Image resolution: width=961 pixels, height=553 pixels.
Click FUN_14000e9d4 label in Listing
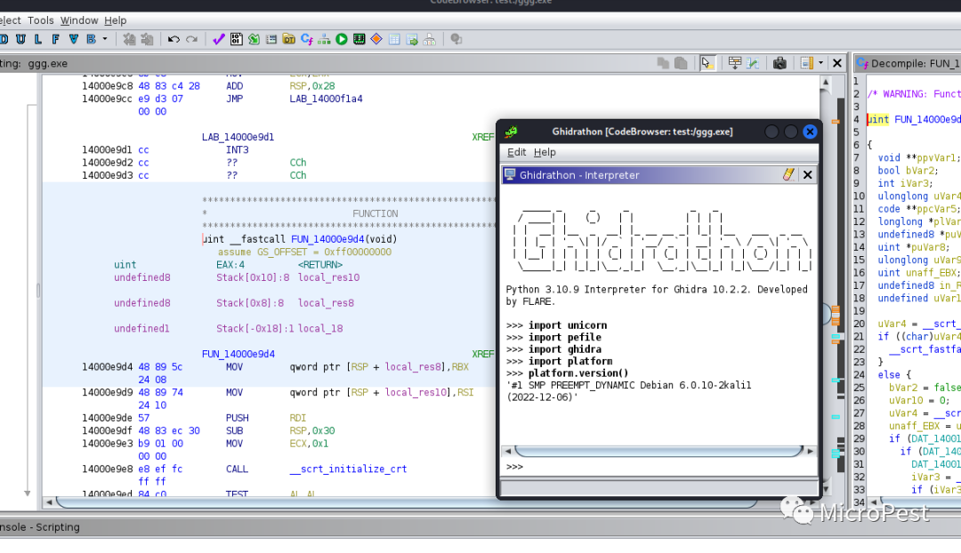point(238,354)
